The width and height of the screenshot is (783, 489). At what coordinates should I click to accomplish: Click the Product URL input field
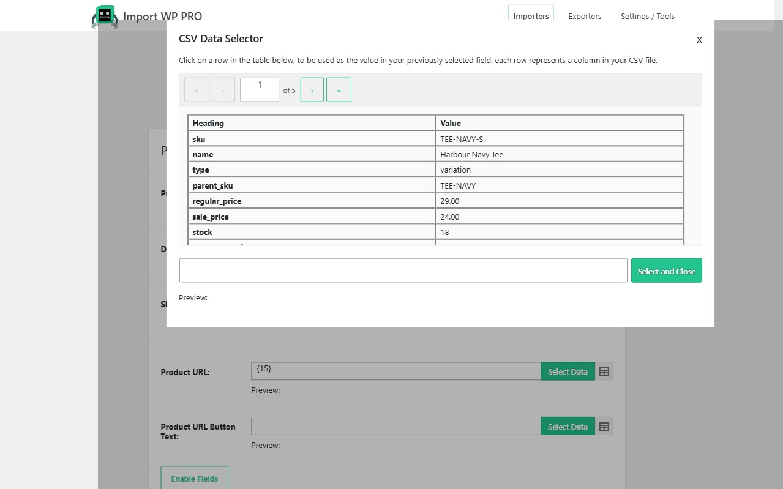coord(395,371)
